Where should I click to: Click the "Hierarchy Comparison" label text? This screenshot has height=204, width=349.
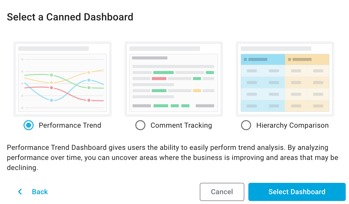point(292,125)
